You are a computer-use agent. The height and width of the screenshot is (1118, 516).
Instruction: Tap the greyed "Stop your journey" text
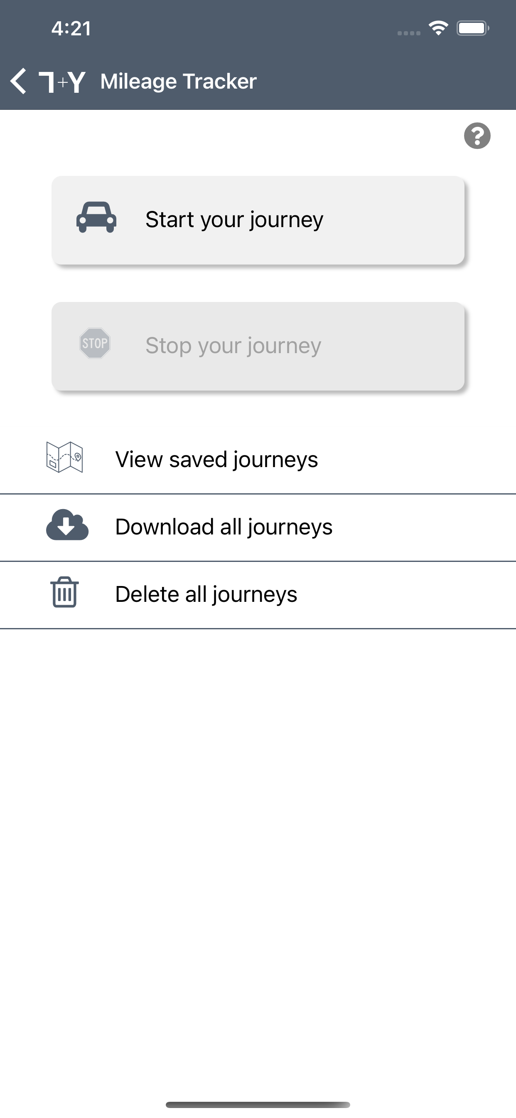pyautogui.click(x=233, y=346)
